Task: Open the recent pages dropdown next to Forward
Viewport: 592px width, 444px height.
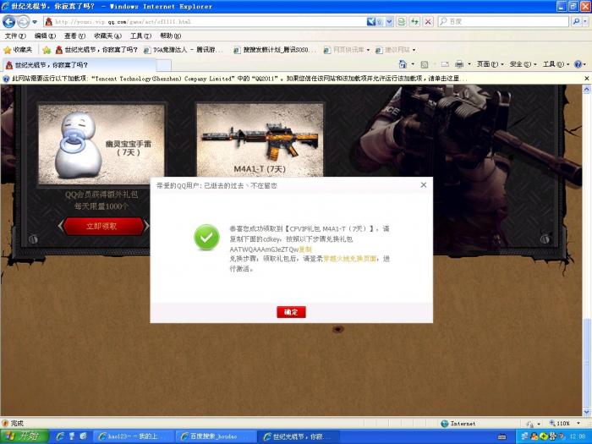Action: (35, 22)
